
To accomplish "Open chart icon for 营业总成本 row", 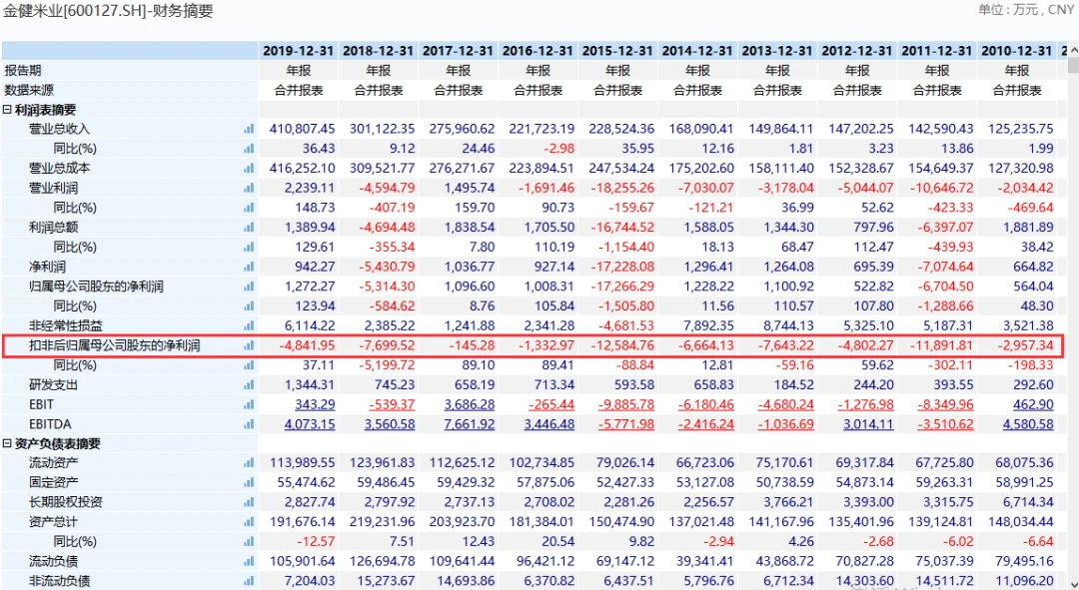I will coord(249,168).
